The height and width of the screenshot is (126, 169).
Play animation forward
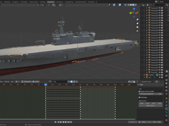point(66,122)
